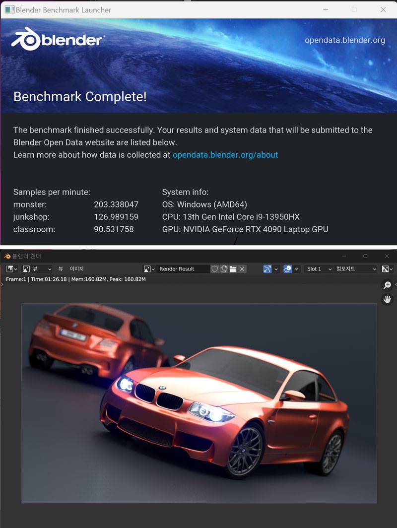
Task: Click the Render Result image name field
Action: [183, 269]
